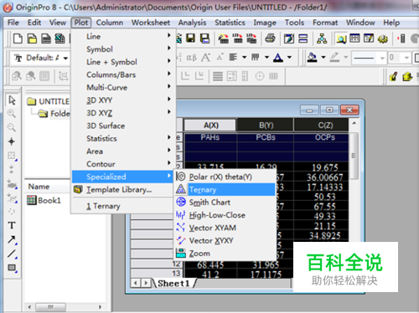Screen dimensions: 419x313
Task: Click the Fill Color bucket icon
Action: pyautogui.click(x=312, y=58)
